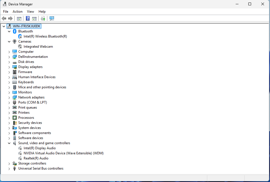Click the Bluetooth category icon
Image resolution: width=270 pixels, height=182 pixels.
[15, 31]
